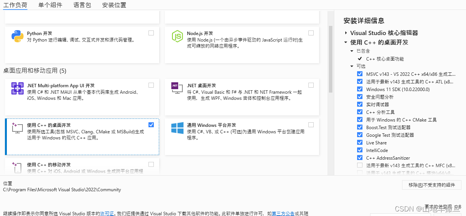Open the 第三方公告 link

click(283, 214)
